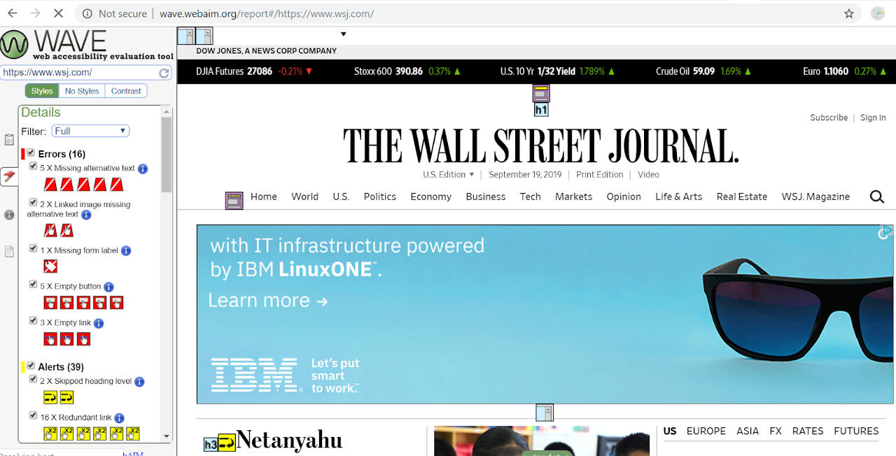The width and height of the screenshot is (896, 456).
Task: Click the WAVE icon below the IBM ad
Action: (545, 413)
